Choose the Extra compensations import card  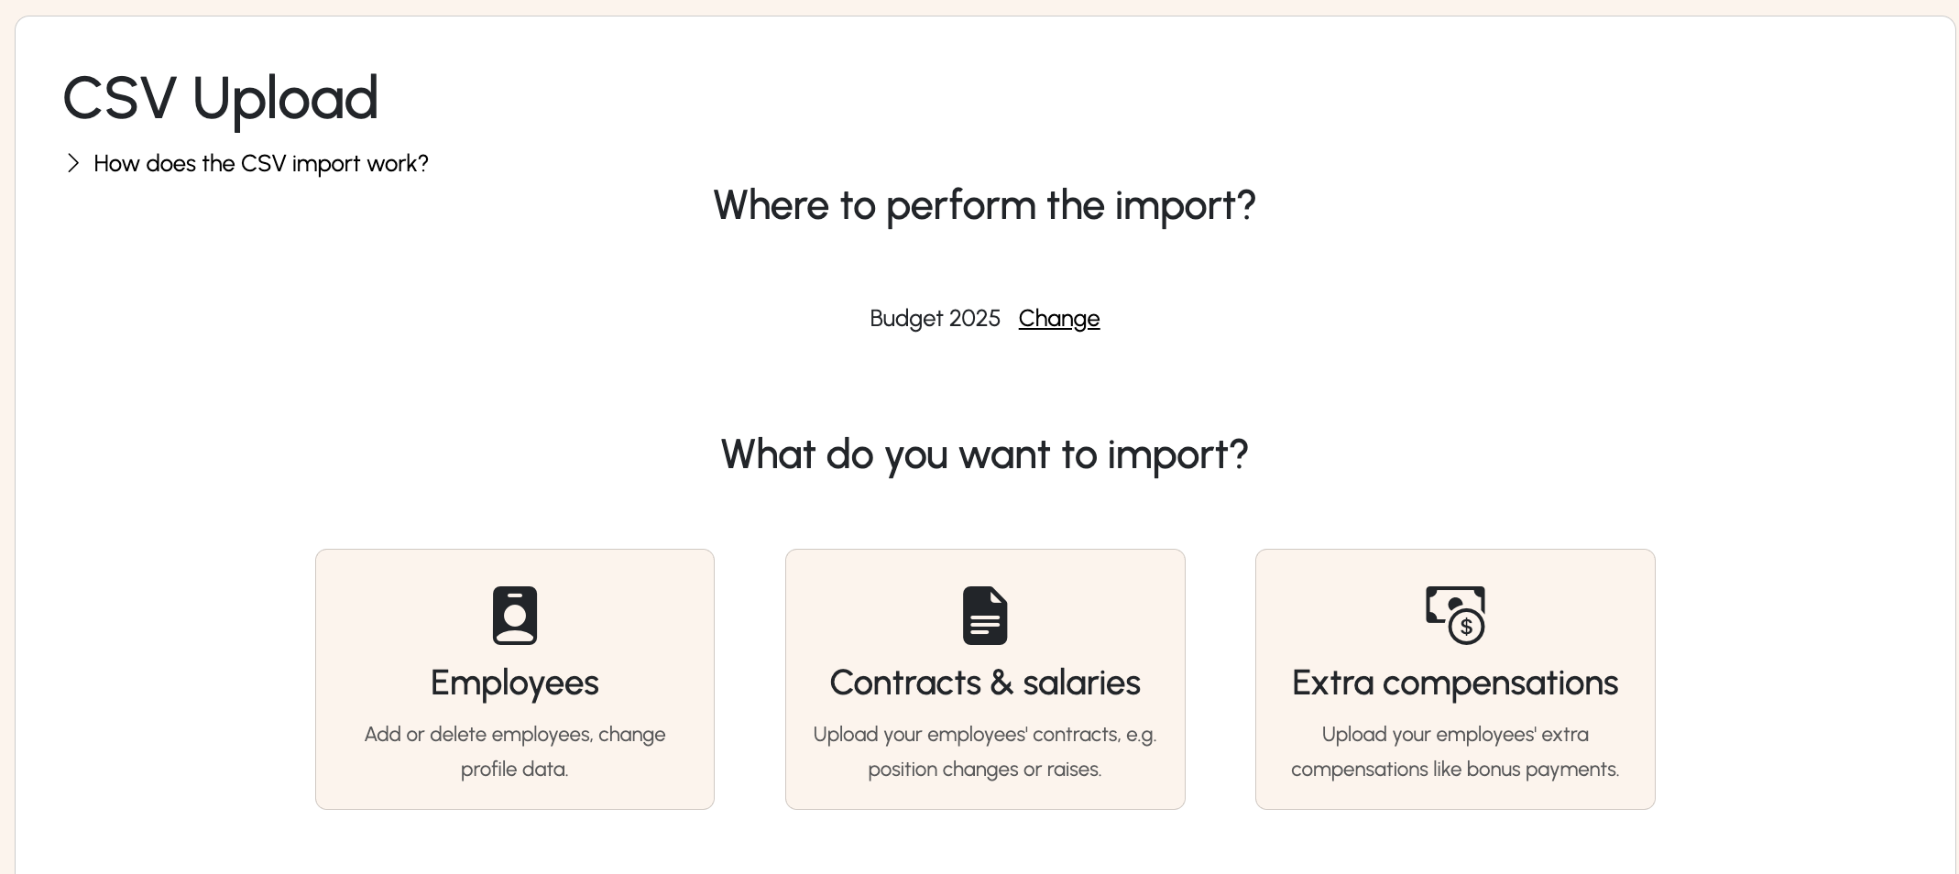(1455, 679)
